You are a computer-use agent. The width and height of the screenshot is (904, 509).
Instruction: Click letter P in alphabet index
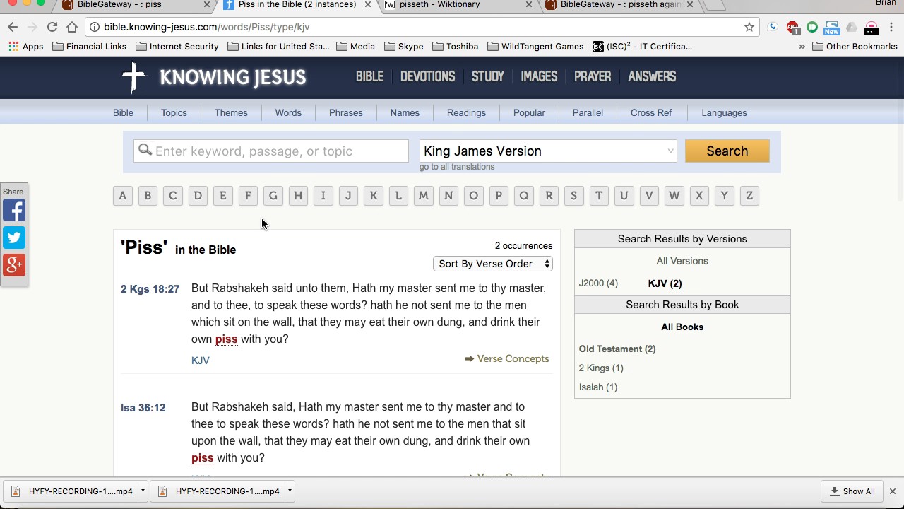point(499,196)
